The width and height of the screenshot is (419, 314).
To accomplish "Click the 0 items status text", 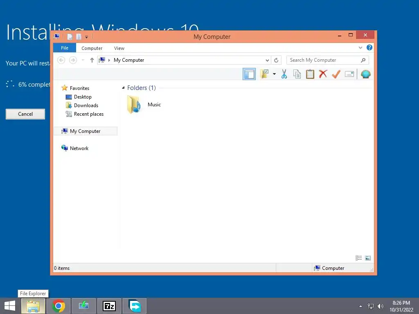I will (62, 268).
